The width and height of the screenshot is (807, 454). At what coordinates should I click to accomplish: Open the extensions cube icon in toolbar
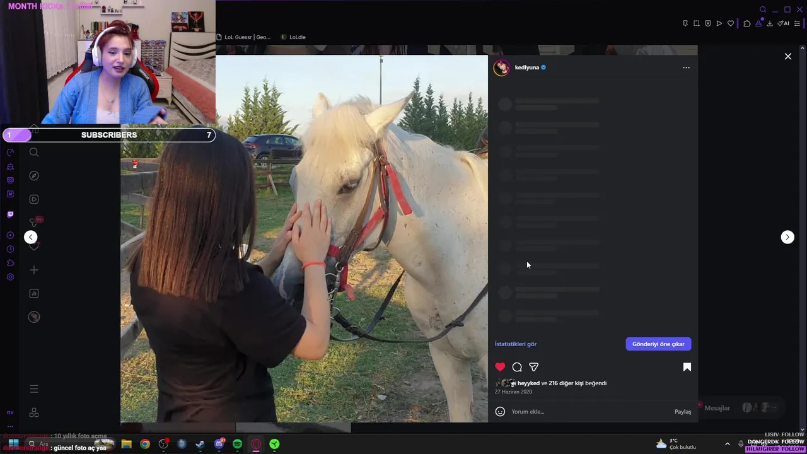coord(747,23)
